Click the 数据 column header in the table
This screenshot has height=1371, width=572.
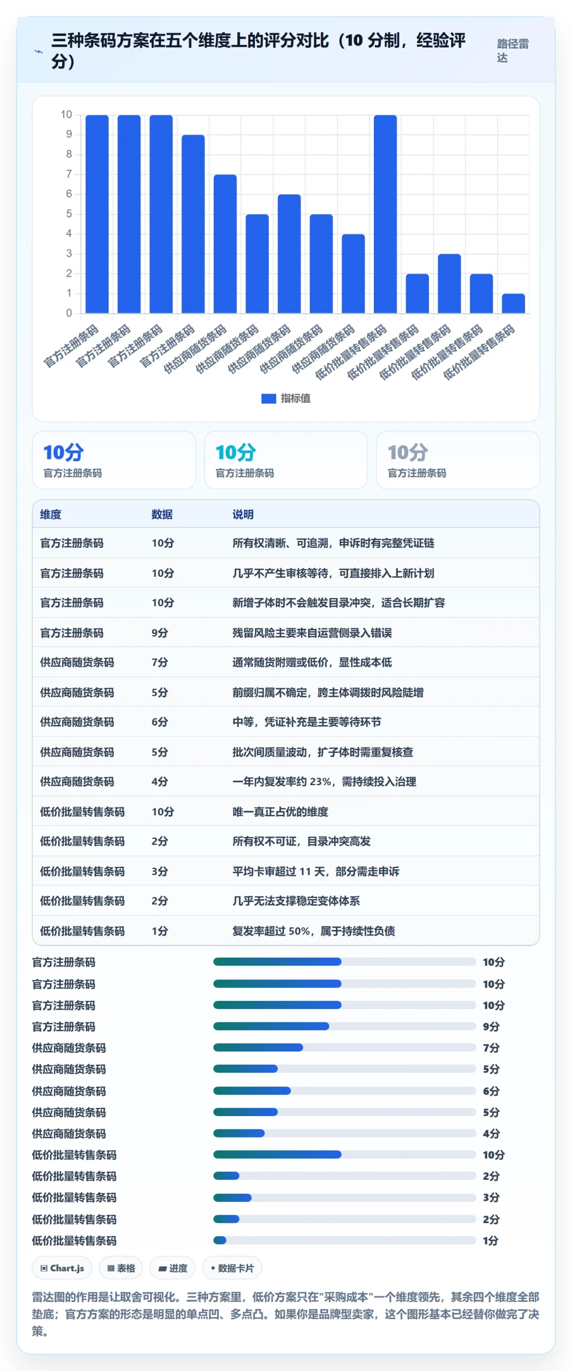pyautogui.click(x=162, y=515)
